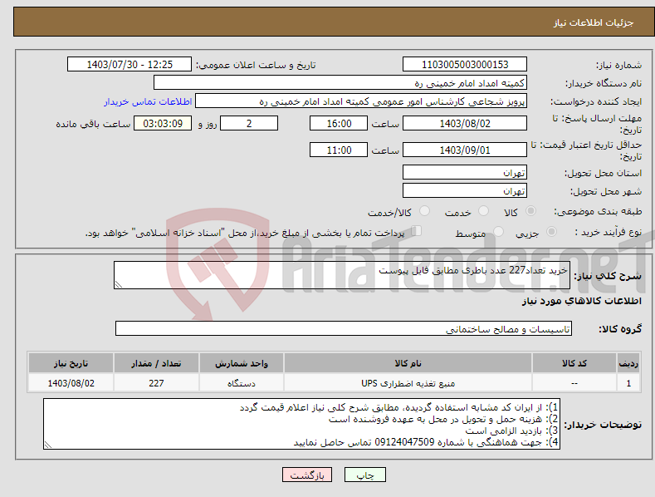The image size is (655, 497).
Task: Click the کد کالا column header
Action: 574,363
